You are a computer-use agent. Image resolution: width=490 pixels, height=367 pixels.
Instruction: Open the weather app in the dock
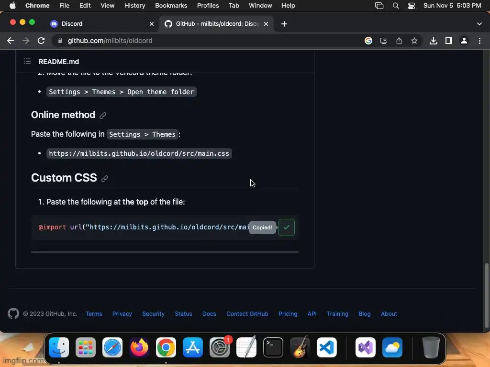point(392,347)
